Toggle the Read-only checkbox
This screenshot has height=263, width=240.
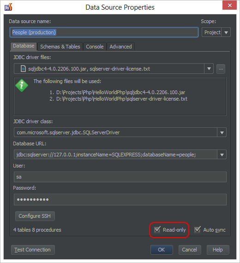(157, 229)
